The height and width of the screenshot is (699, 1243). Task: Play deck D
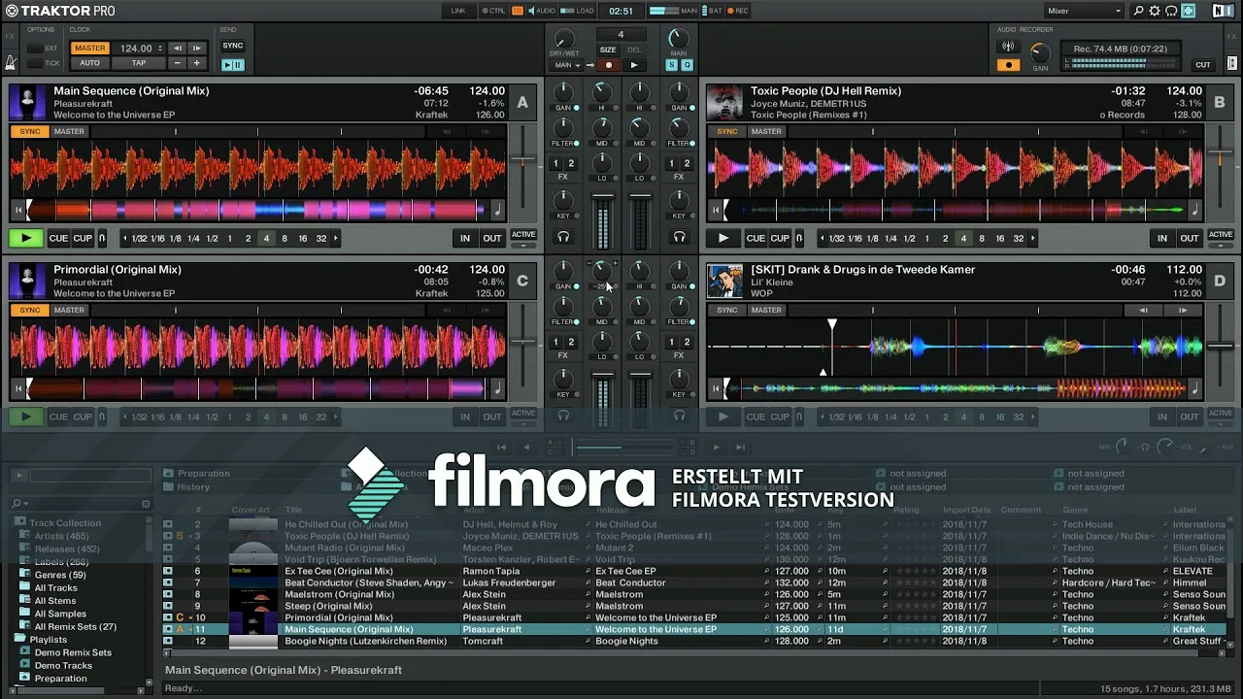[722, 416]
